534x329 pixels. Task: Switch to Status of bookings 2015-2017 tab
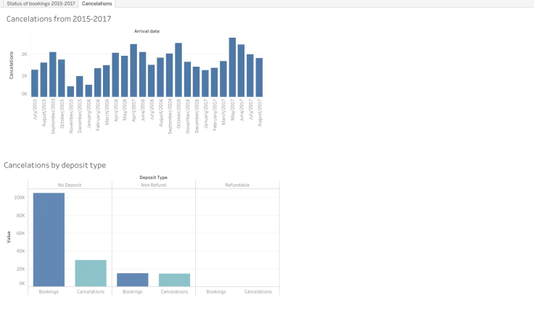tap(41, 4)
